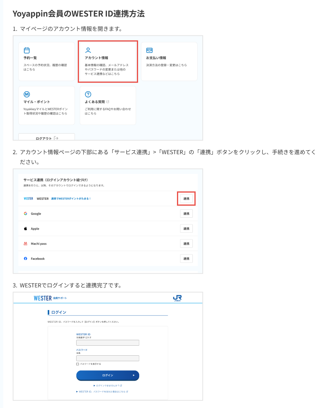Click the 連携 button in WESTER row

(186, 199)
